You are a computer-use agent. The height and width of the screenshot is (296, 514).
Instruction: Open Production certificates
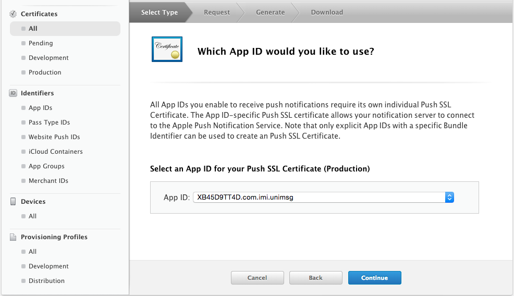coord(45,72)
